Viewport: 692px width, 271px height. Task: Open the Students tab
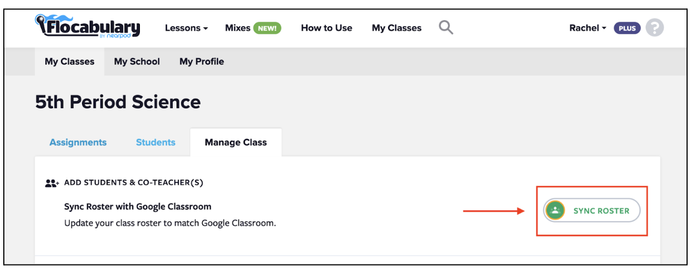point(156,142)
